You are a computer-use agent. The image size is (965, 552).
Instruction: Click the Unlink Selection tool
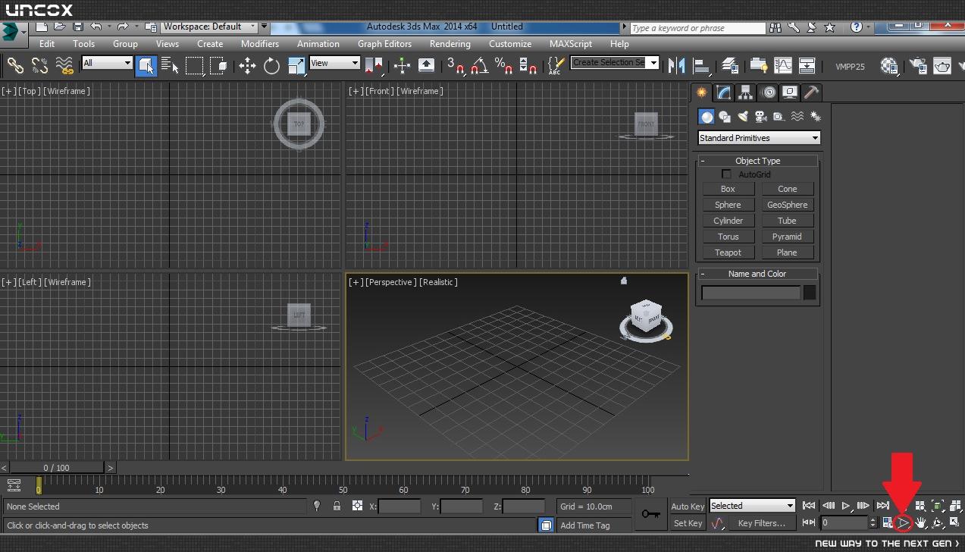[x=39, y=66]
